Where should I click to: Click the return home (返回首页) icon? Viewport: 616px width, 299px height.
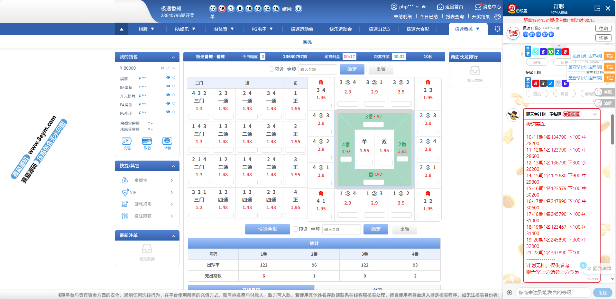(x=440, y=7)
